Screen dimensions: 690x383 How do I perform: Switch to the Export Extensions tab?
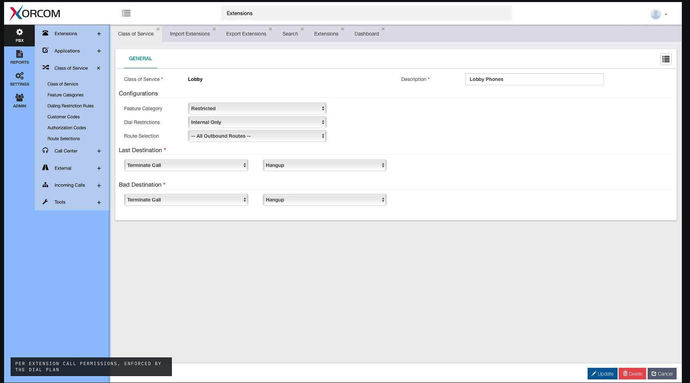click(246, 34)
